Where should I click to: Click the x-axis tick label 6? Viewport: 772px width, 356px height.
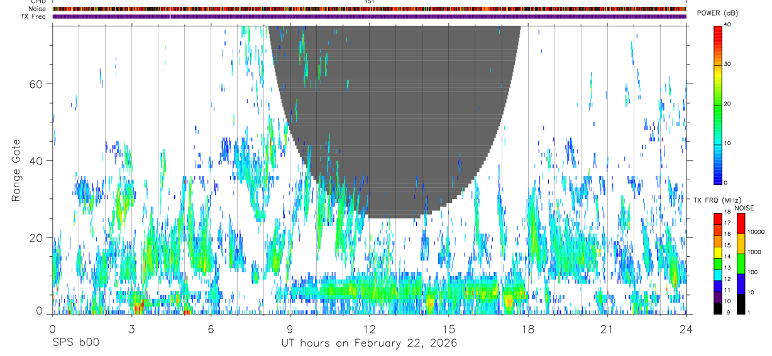point(211,329)
